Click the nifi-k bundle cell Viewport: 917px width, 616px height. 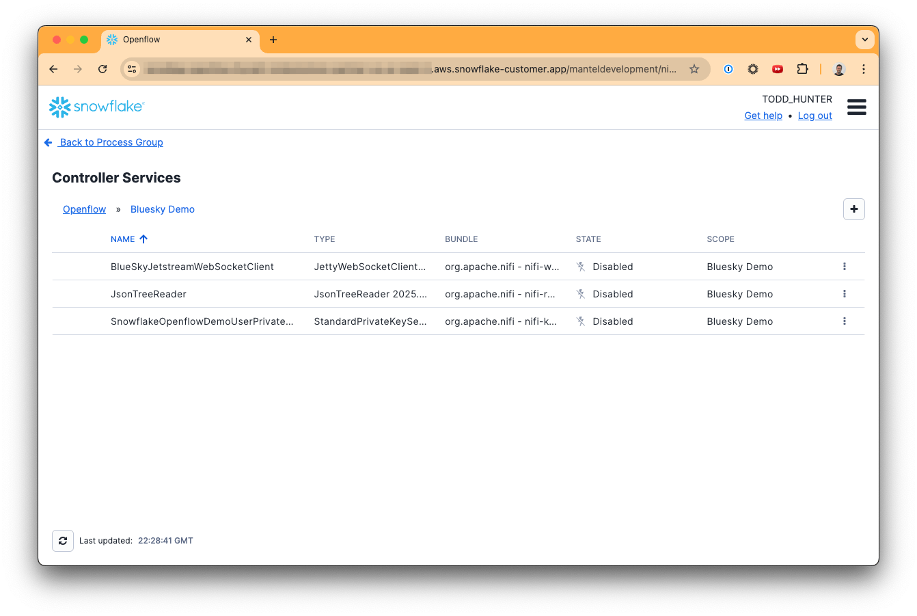(501, 321)
